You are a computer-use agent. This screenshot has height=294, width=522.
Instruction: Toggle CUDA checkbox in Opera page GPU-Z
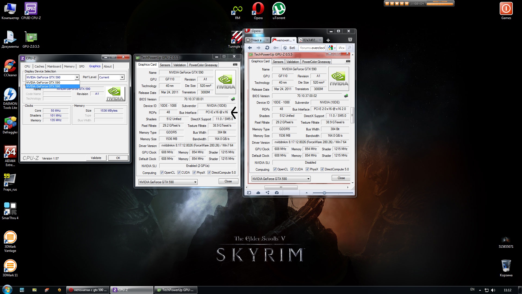[292, 169]
